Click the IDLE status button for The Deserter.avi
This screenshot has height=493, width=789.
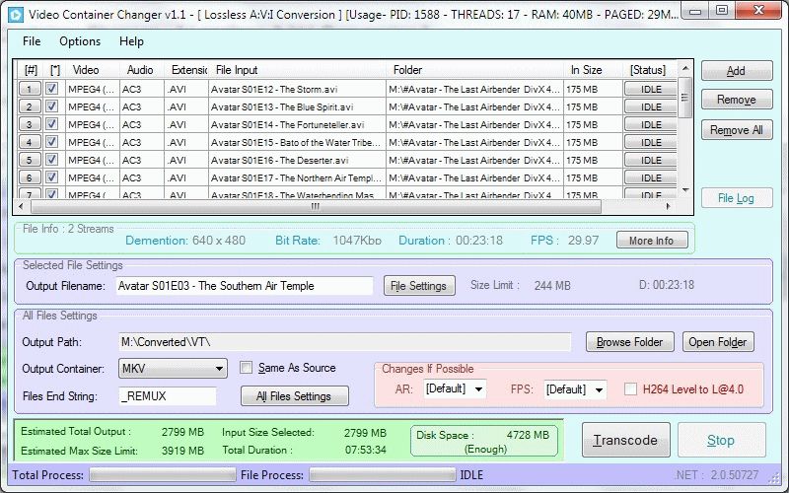651,160
